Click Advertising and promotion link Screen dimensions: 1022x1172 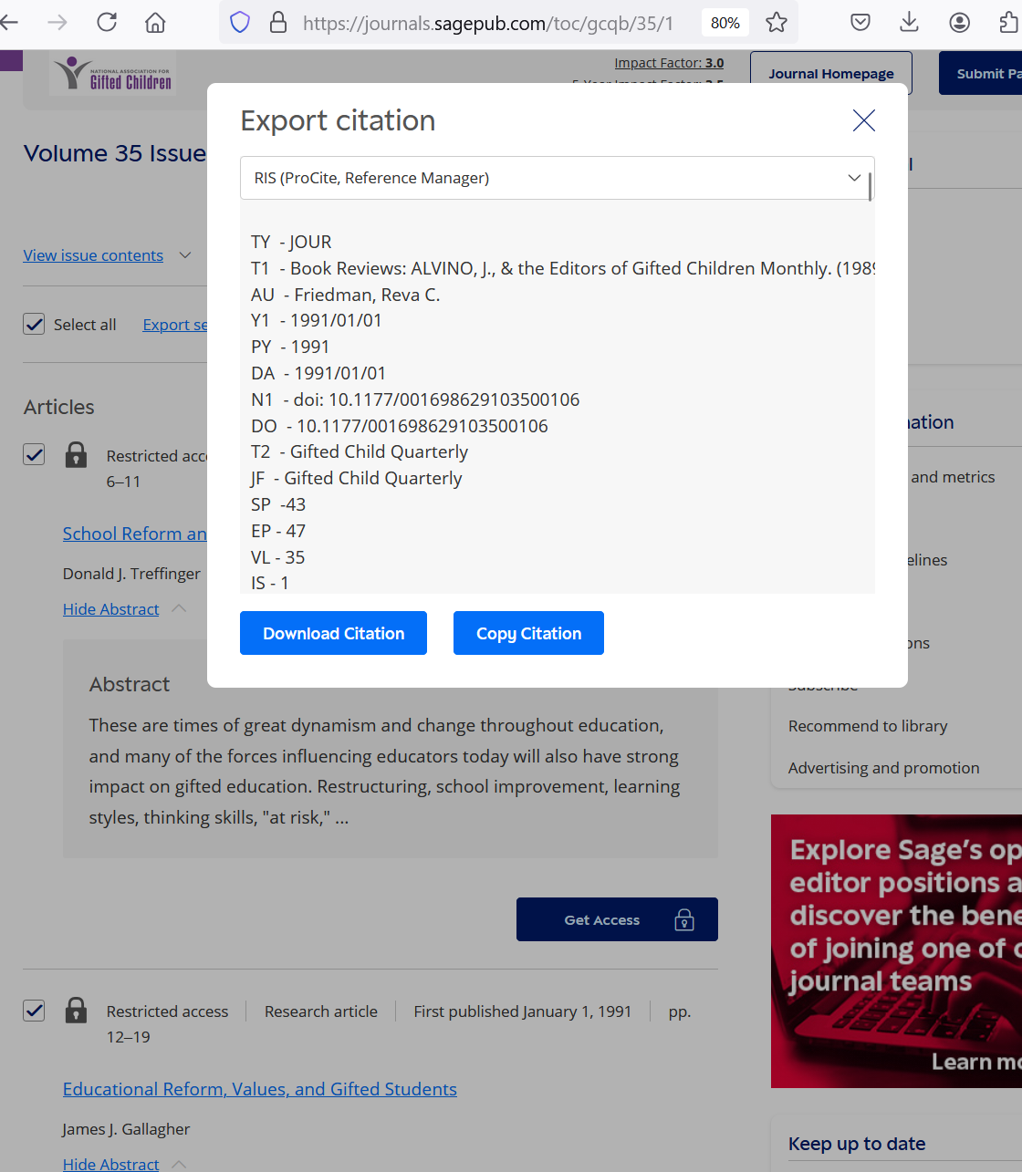pos(883,768)
